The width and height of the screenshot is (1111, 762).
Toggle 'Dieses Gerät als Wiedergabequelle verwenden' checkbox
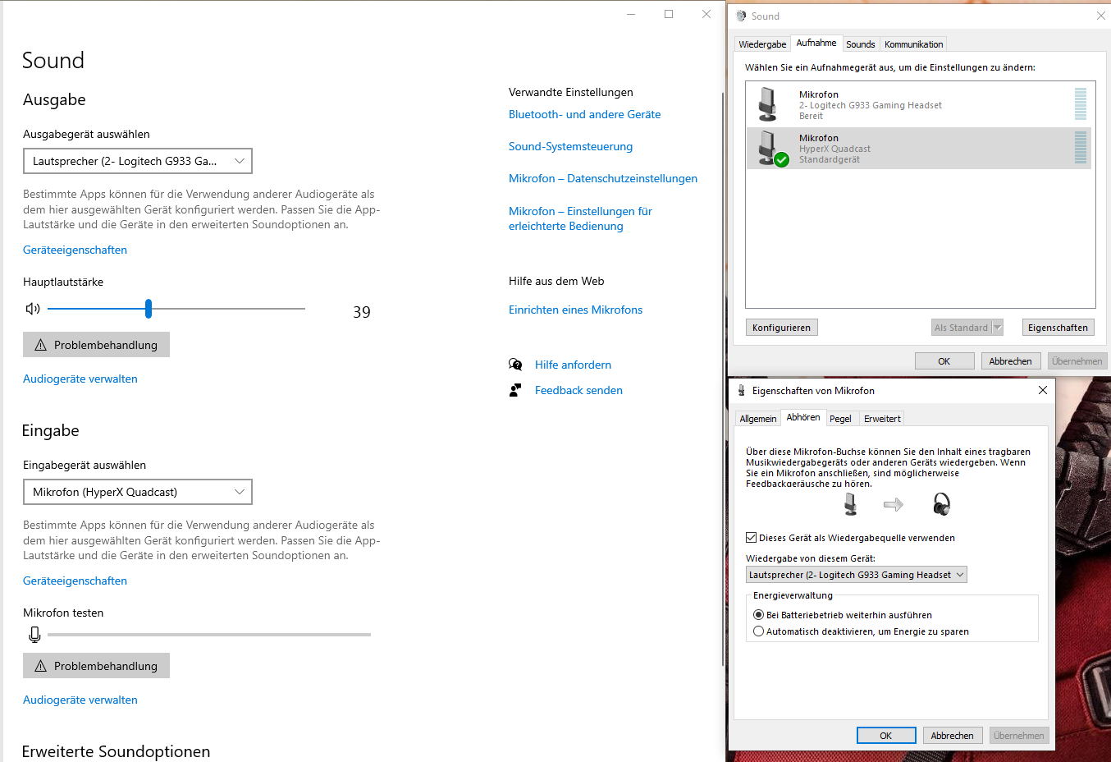(751, 538)
